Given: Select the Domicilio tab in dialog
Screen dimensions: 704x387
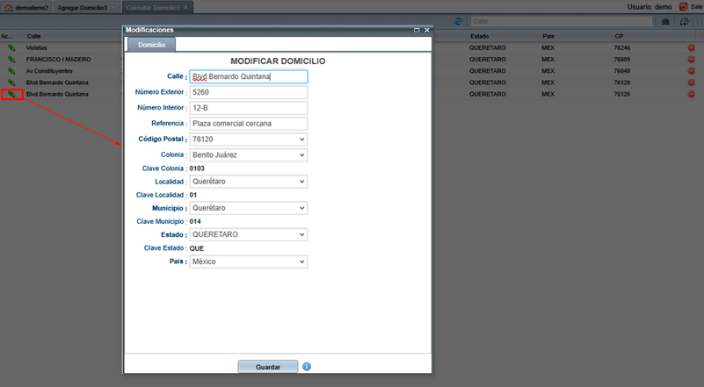Looking at the screenshot, I should [151, 44].
